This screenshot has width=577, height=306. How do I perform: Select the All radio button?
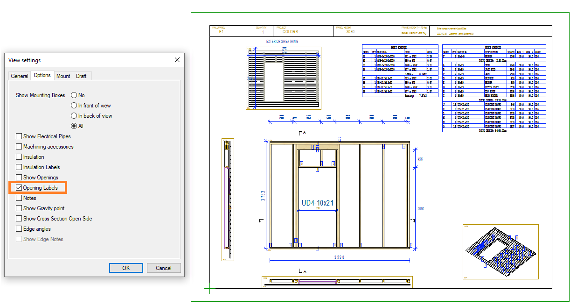click(74, 126)
